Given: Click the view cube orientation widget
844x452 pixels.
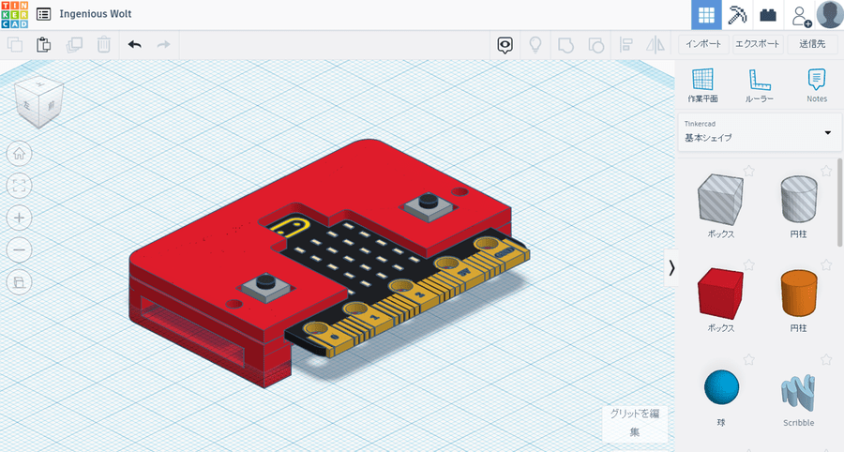Looking at the screenshot, I should 40,102.
